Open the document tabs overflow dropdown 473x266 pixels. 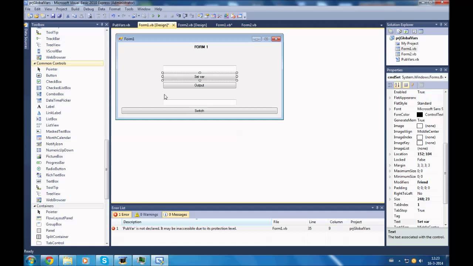point(381,25)
